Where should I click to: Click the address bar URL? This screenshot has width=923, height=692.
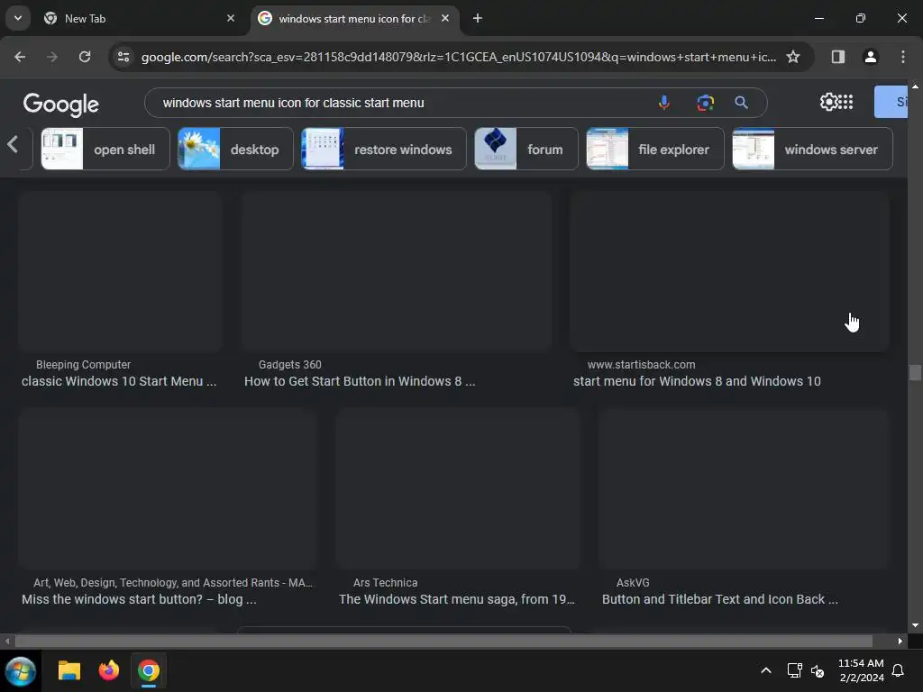(458, 57)
